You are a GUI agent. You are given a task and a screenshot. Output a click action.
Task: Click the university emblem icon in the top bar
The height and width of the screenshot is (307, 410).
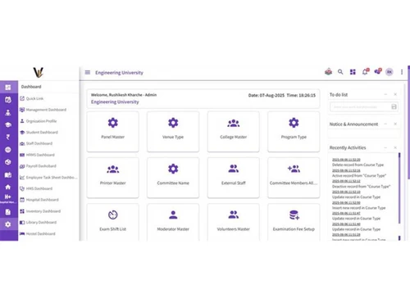[x=328, y=72]
